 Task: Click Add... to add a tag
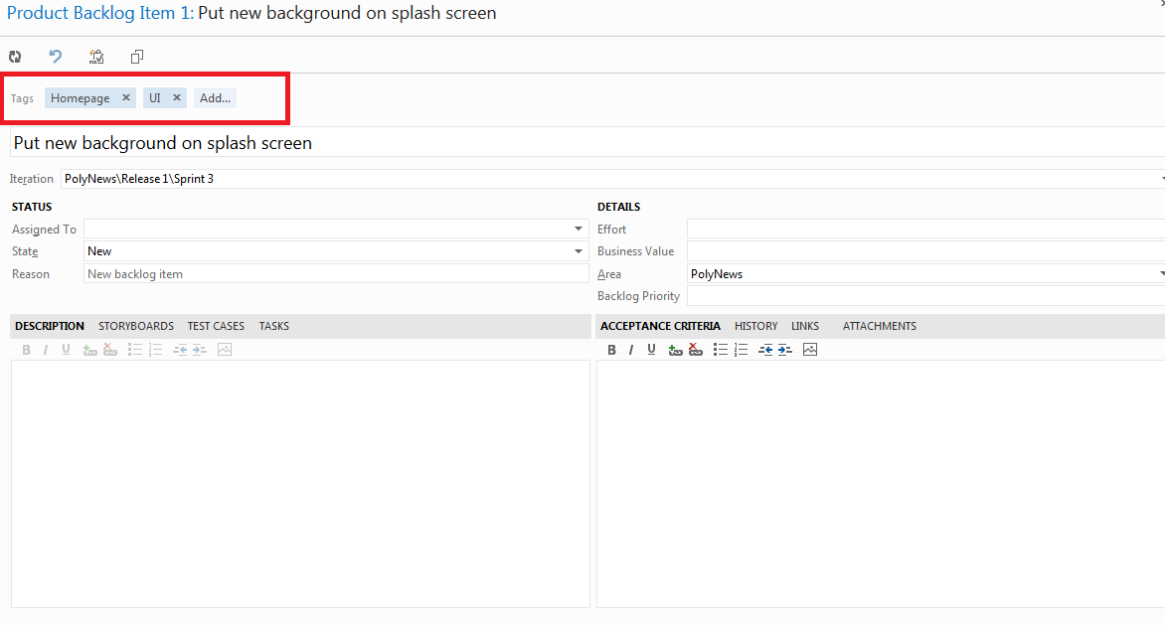point(215,98)
